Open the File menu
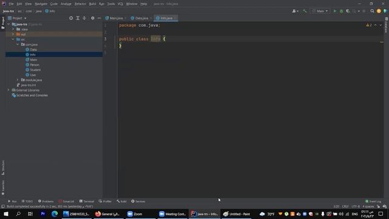The image size is (389, 219). click(x=11, y=4)
